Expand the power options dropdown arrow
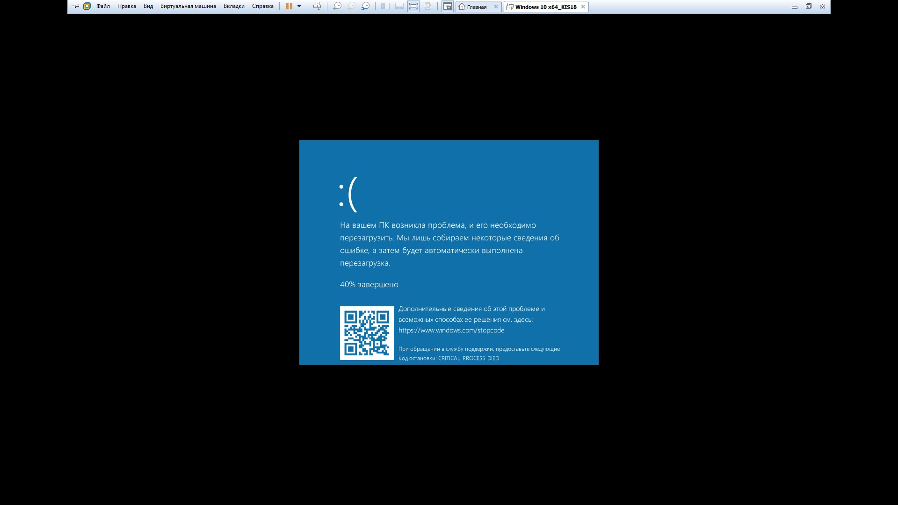 [299, 7]
